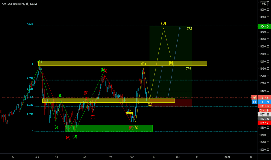
Task: Select the green (B) wave label
Action: tap(56, 127)
